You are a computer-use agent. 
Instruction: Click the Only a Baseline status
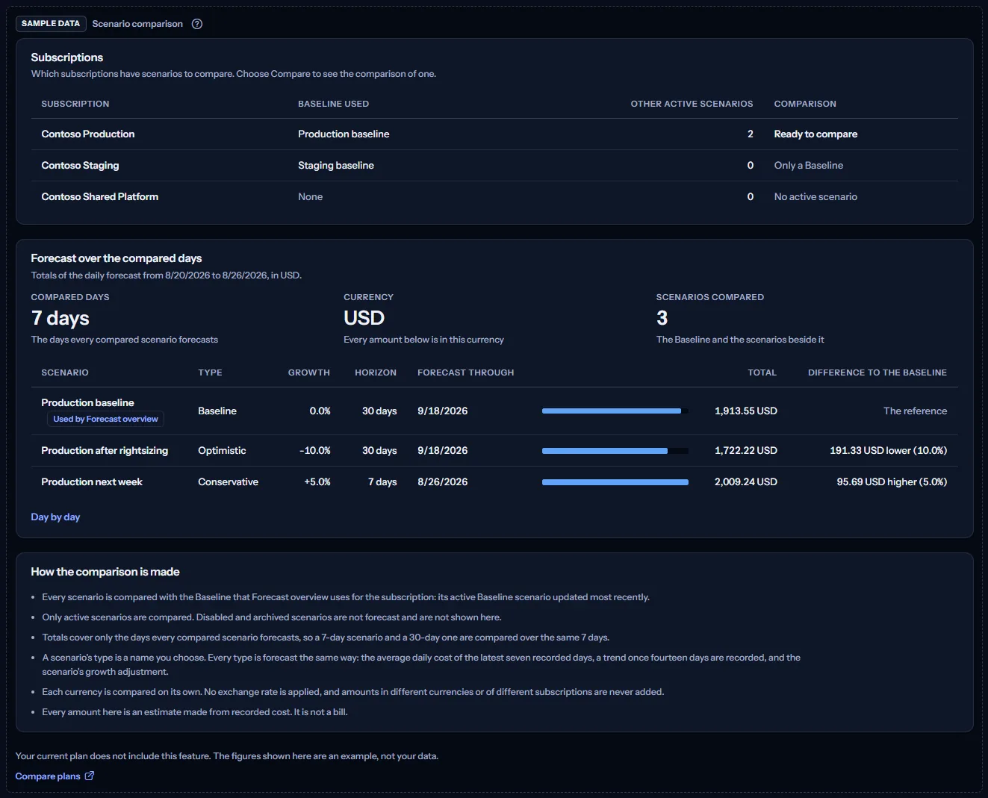[809, 166]
